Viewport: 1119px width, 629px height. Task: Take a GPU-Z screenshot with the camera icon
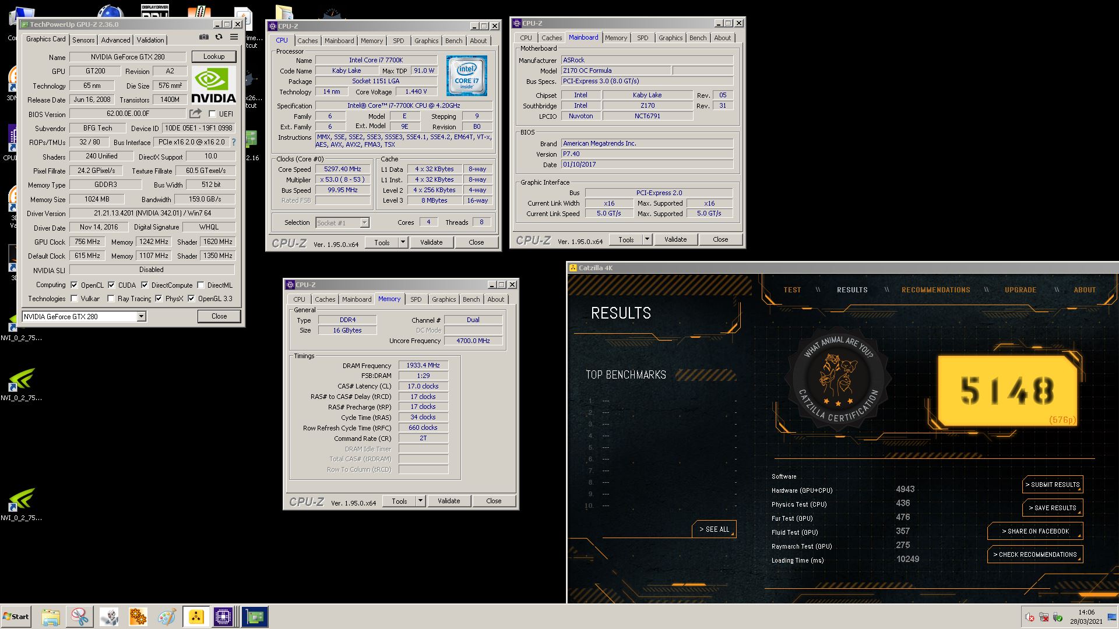click(x=203, y=37)
